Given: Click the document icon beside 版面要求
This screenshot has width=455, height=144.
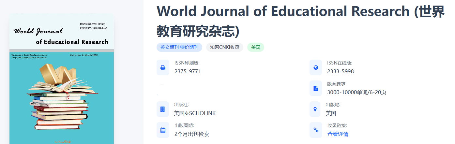Looking at the screenshot, I should 316,88.
